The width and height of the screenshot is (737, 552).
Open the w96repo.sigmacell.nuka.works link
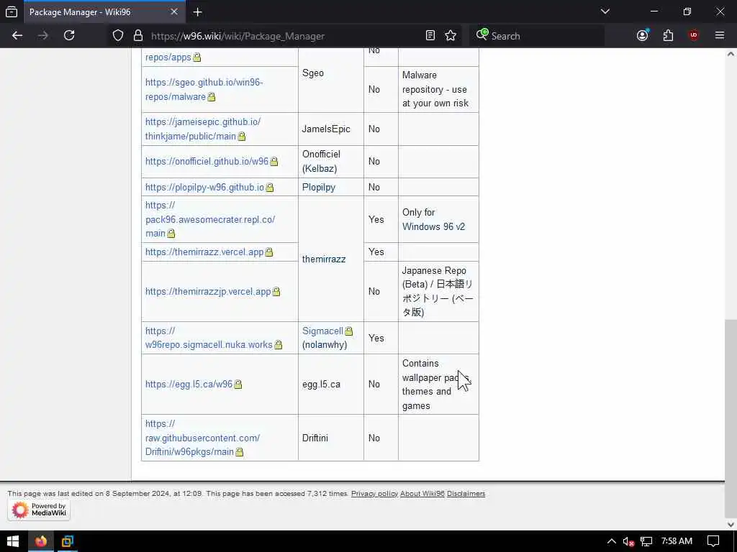[x=209, y=338]
